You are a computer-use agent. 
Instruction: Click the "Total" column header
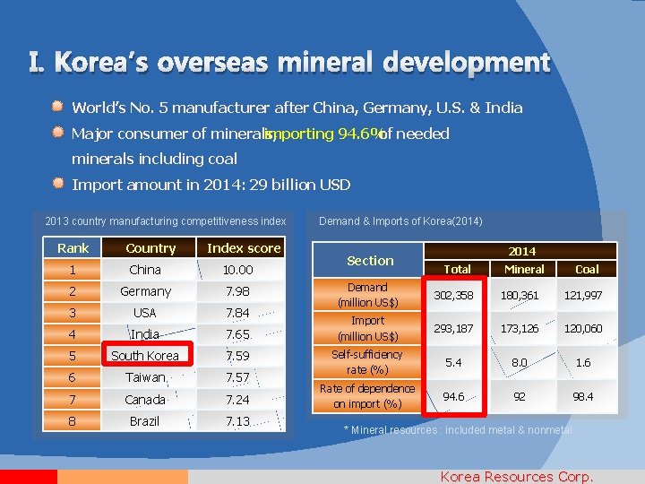(x=457, y=269)
